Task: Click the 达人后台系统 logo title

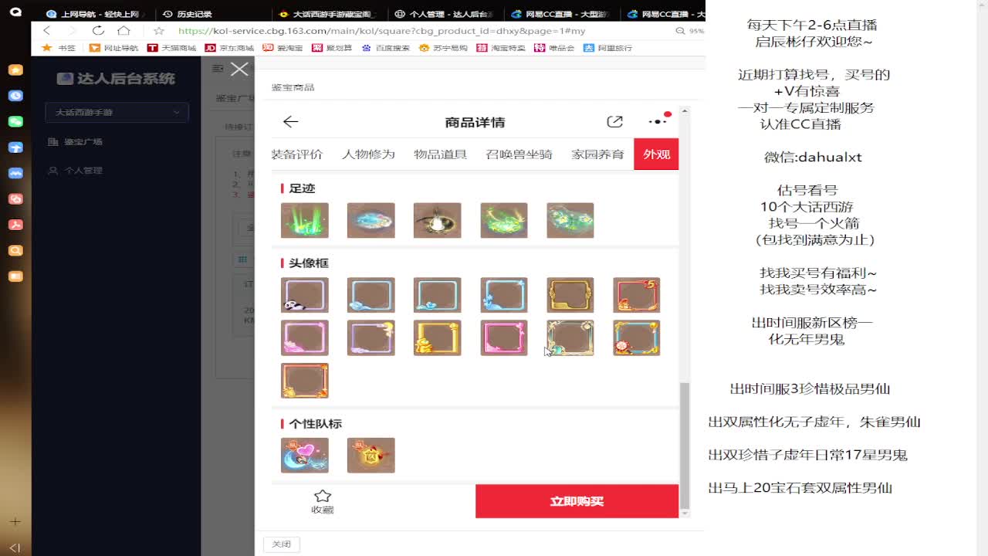Action: point(116,79)
